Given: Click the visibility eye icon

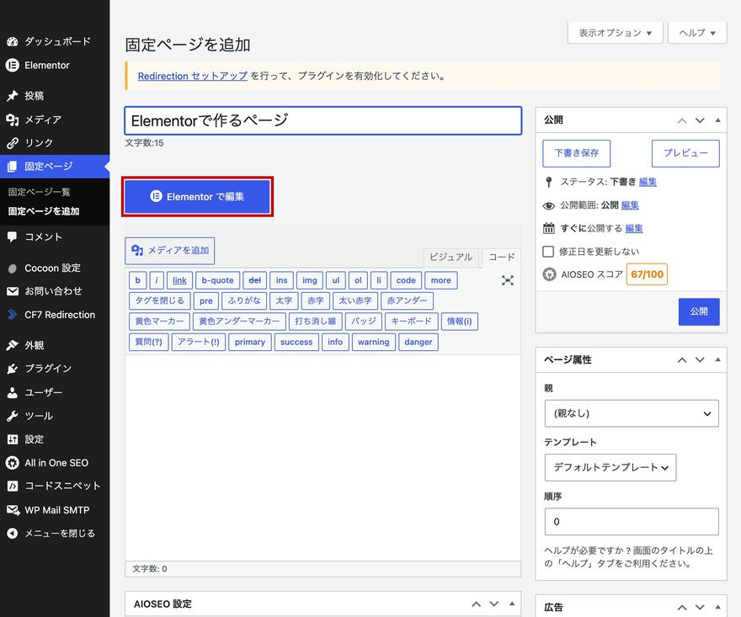Looking at the screenshot, I should (x=549, y=205).
